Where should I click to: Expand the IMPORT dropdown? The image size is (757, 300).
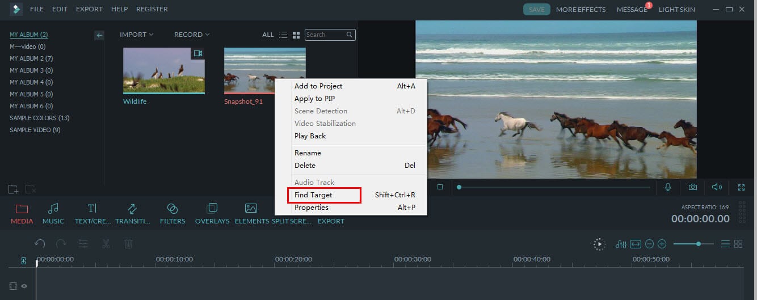pyautogui.click(x=136, y=35)
